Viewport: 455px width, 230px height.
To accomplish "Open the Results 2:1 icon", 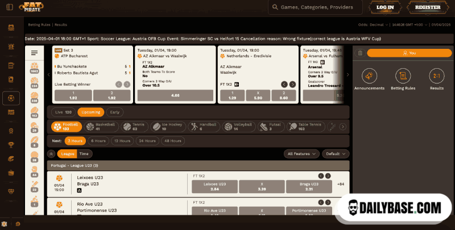I will [437, 76].
